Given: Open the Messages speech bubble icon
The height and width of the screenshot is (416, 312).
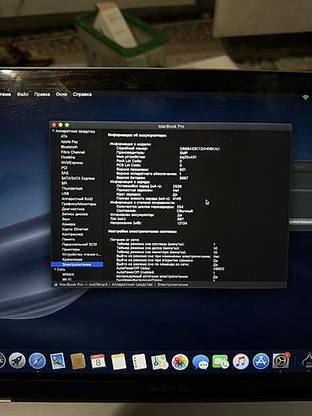Looking at the screenshot, I should click(x=201, y=362).
